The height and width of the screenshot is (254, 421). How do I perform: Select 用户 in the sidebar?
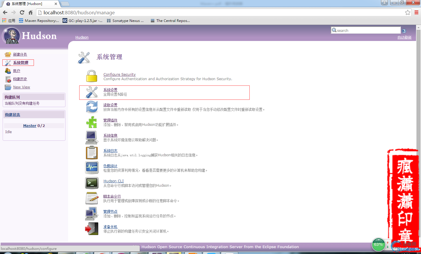point(17,71)
